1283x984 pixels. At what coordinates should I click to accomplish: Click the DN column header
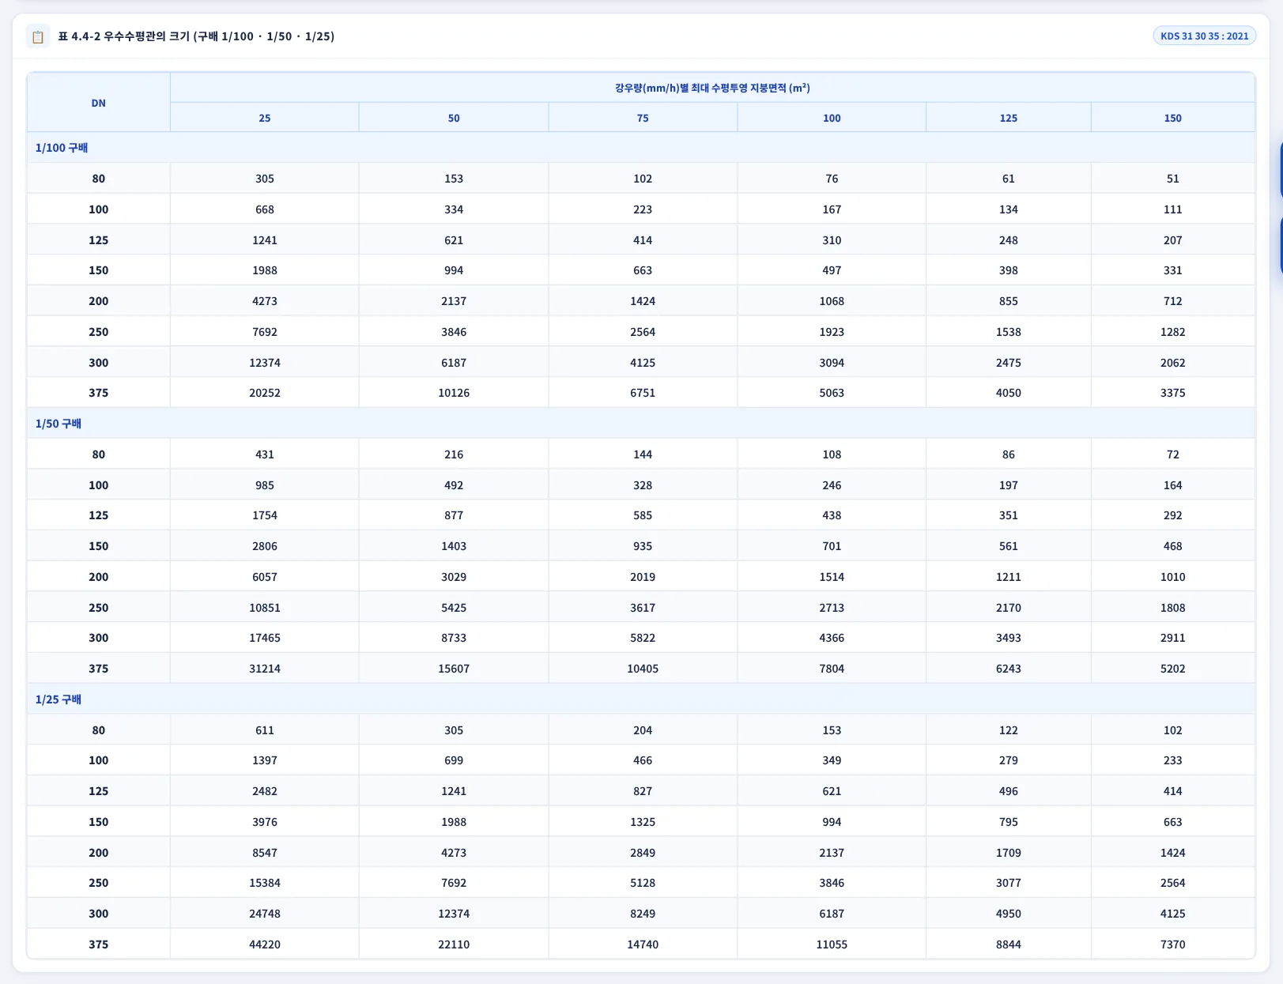click(x=99, y=103)
